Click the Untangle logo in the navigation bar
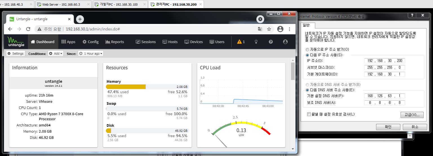Viewport: 433px width, 156px height. coord(16,42)
